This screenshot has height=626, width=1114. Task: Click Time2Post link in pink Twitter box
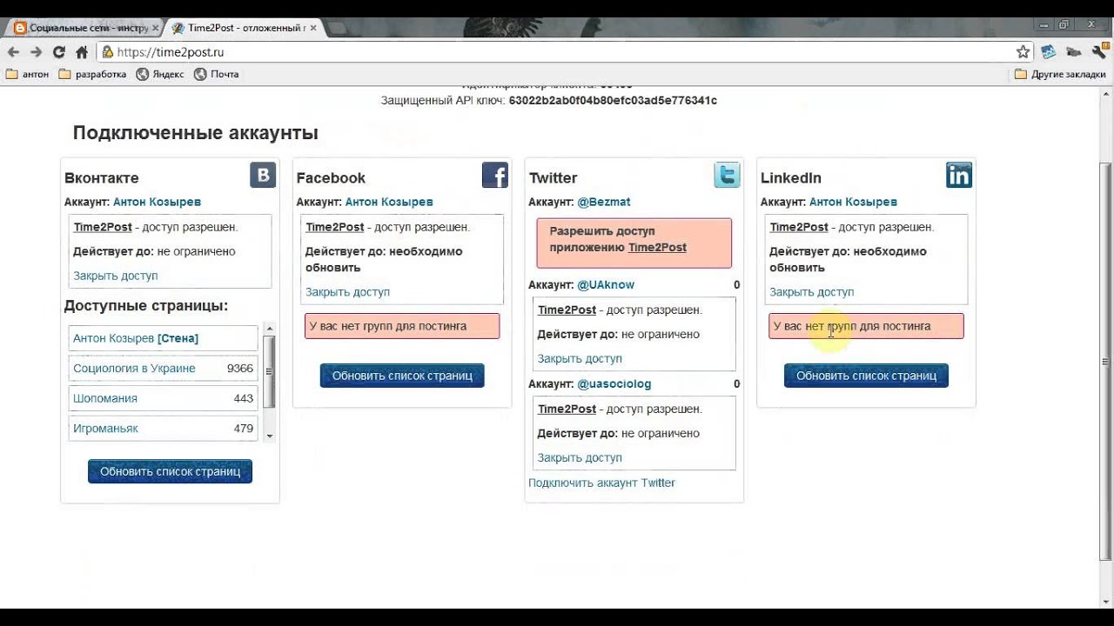click(657, 247)
